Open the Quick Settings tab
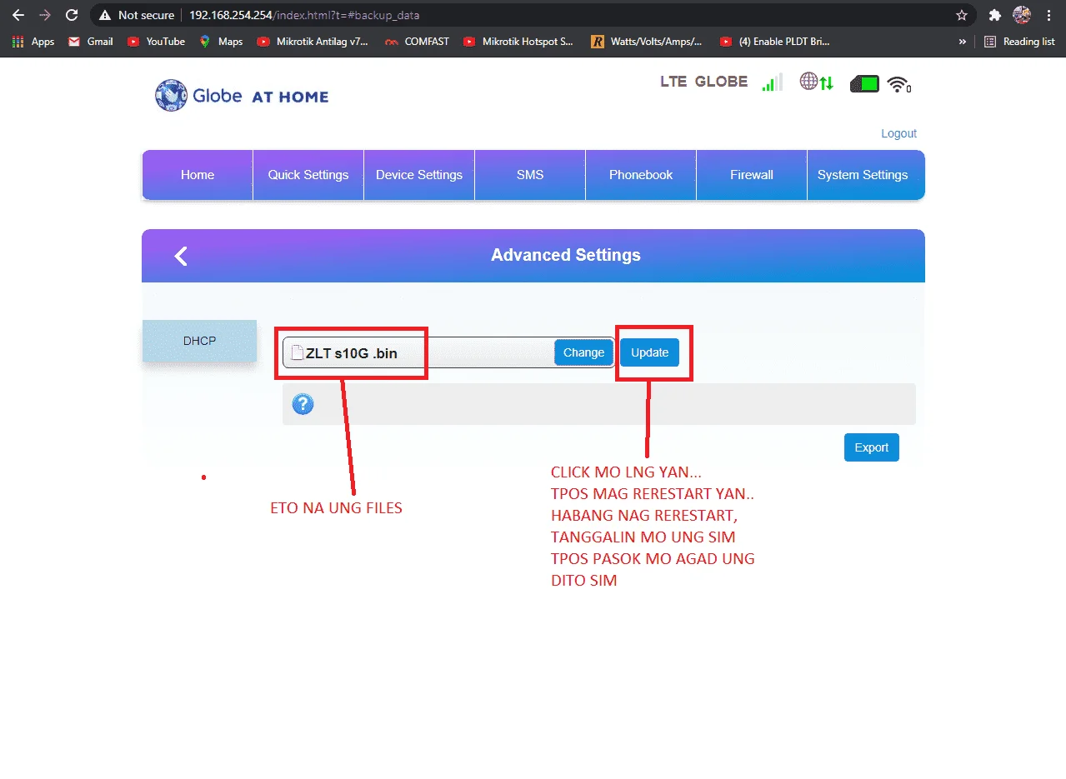 308,175
